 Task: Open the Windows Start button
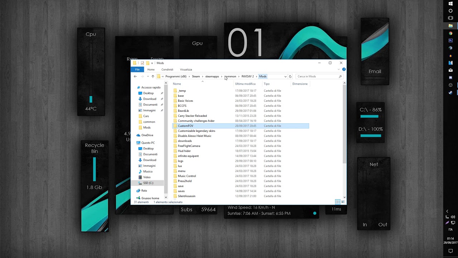coord(450,3)
